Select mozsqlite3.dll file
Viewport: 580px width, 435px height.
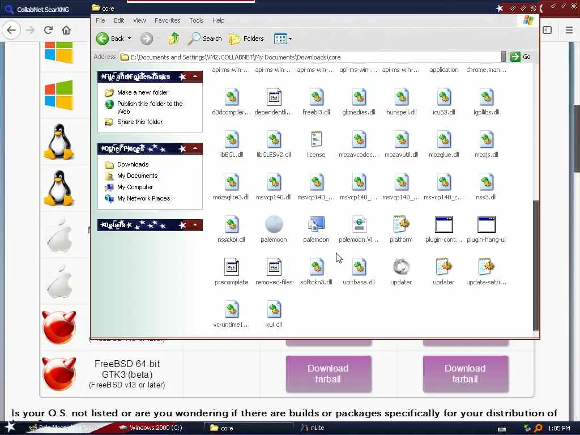click(x=232, y=182)
